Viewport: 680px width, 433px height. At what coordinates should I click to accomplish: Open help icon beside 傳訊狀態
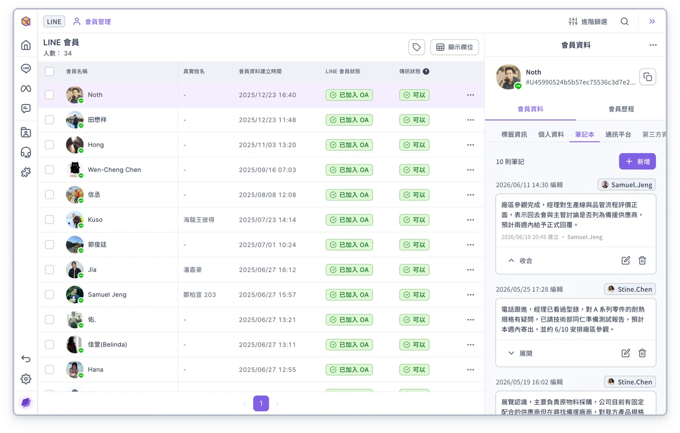pos(426,71)
